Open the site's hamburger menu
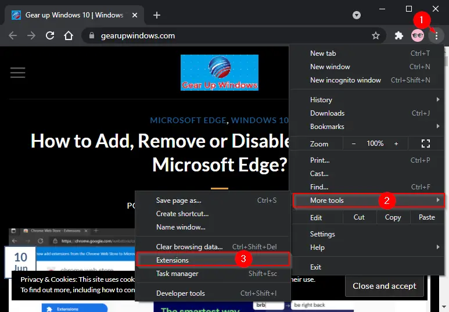This screenshot has height=312, width=449. pyautogui.click(x=18, y=73)
